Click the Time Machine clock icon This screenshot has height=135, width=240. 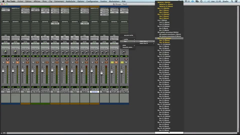point(201,1)
